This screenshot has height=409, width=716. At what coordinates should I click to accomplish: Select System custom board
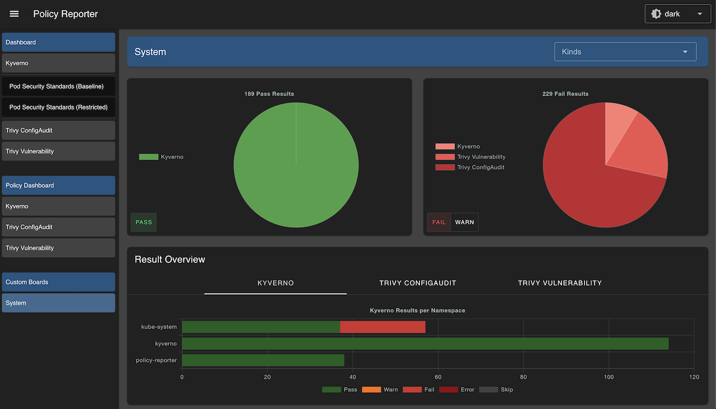point(58,303)
